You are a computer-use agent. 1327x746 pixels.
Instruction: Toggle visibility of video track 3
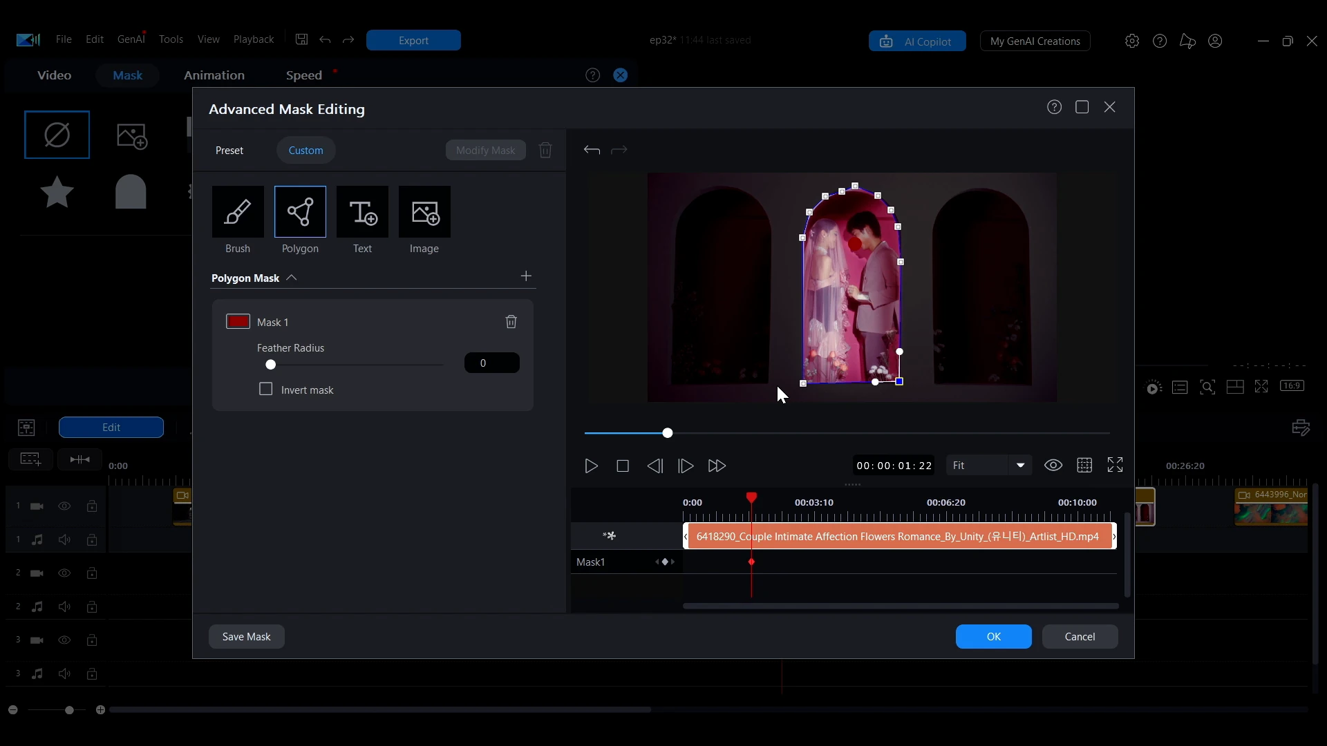[x=64, y=640]
